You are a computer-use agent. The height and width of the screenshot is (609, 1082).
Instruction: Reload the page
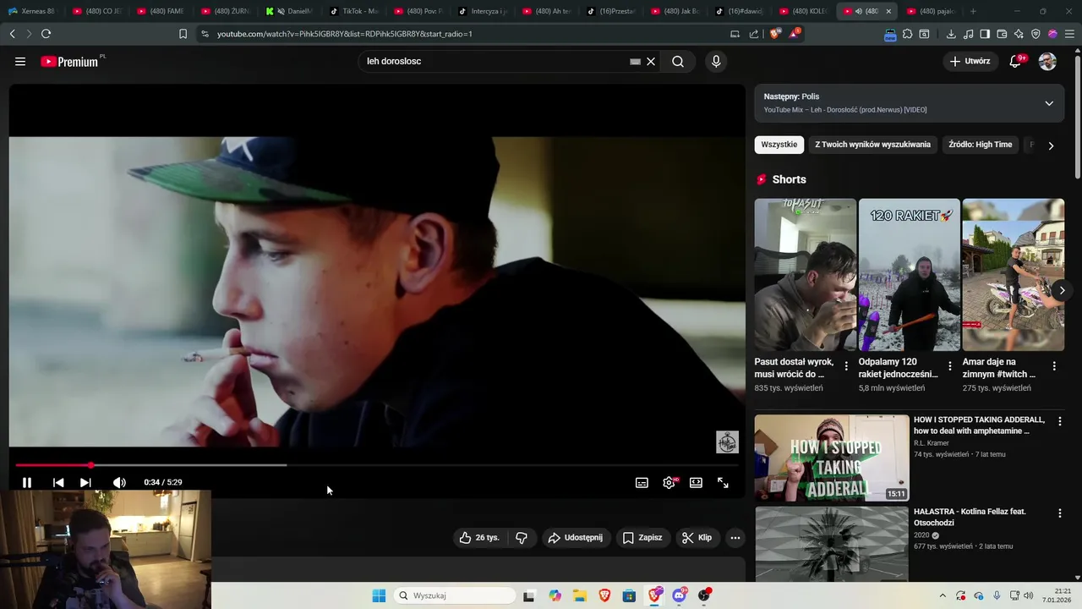tap(46, 34)
